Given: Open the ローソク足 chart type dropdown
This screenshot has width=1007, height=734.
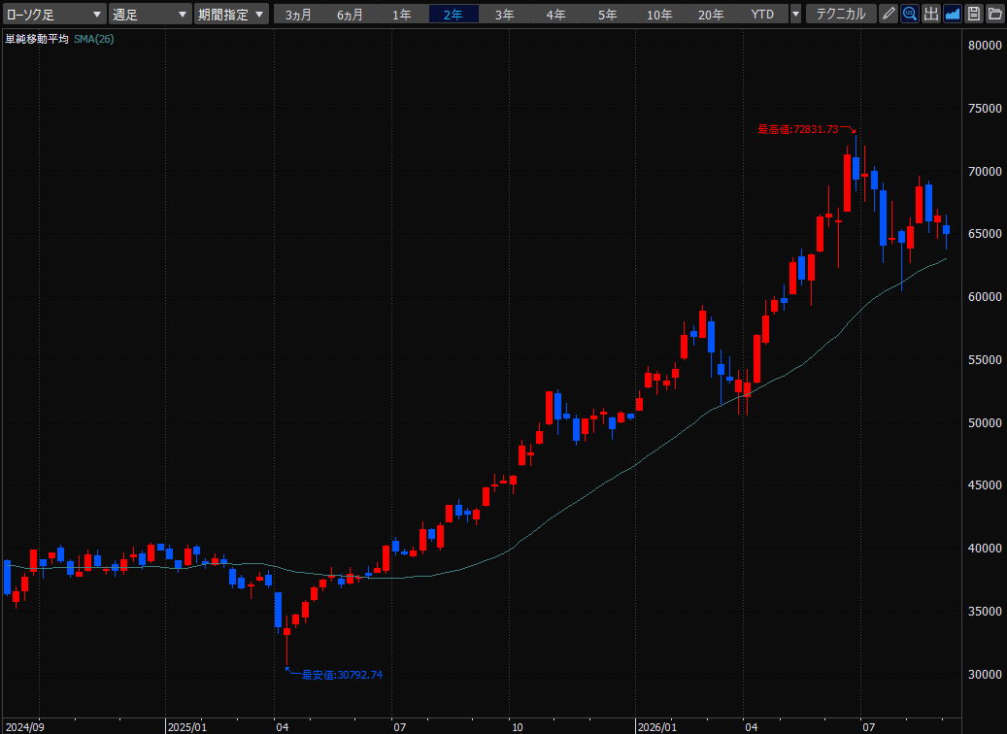Looking at the screenshot, I should (54, 14).
